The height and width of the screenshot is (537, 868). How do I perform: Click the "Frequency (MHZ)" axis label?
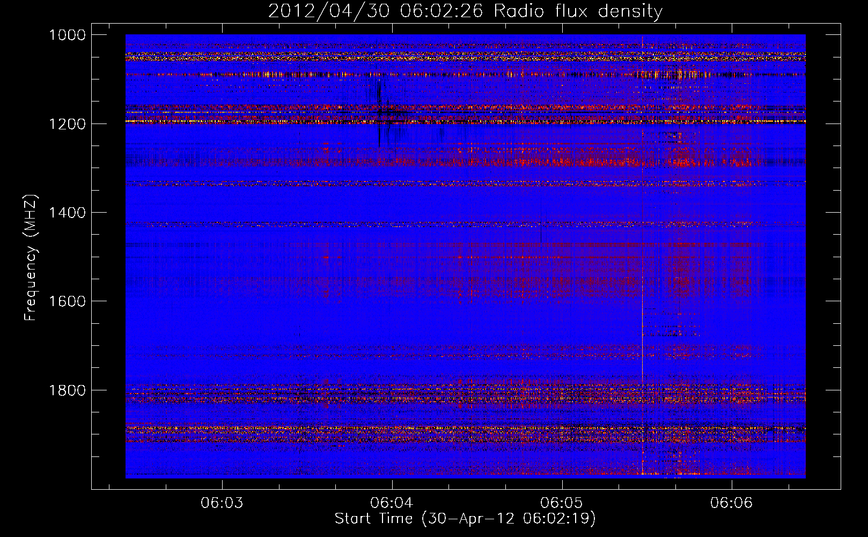click(31, 258)
